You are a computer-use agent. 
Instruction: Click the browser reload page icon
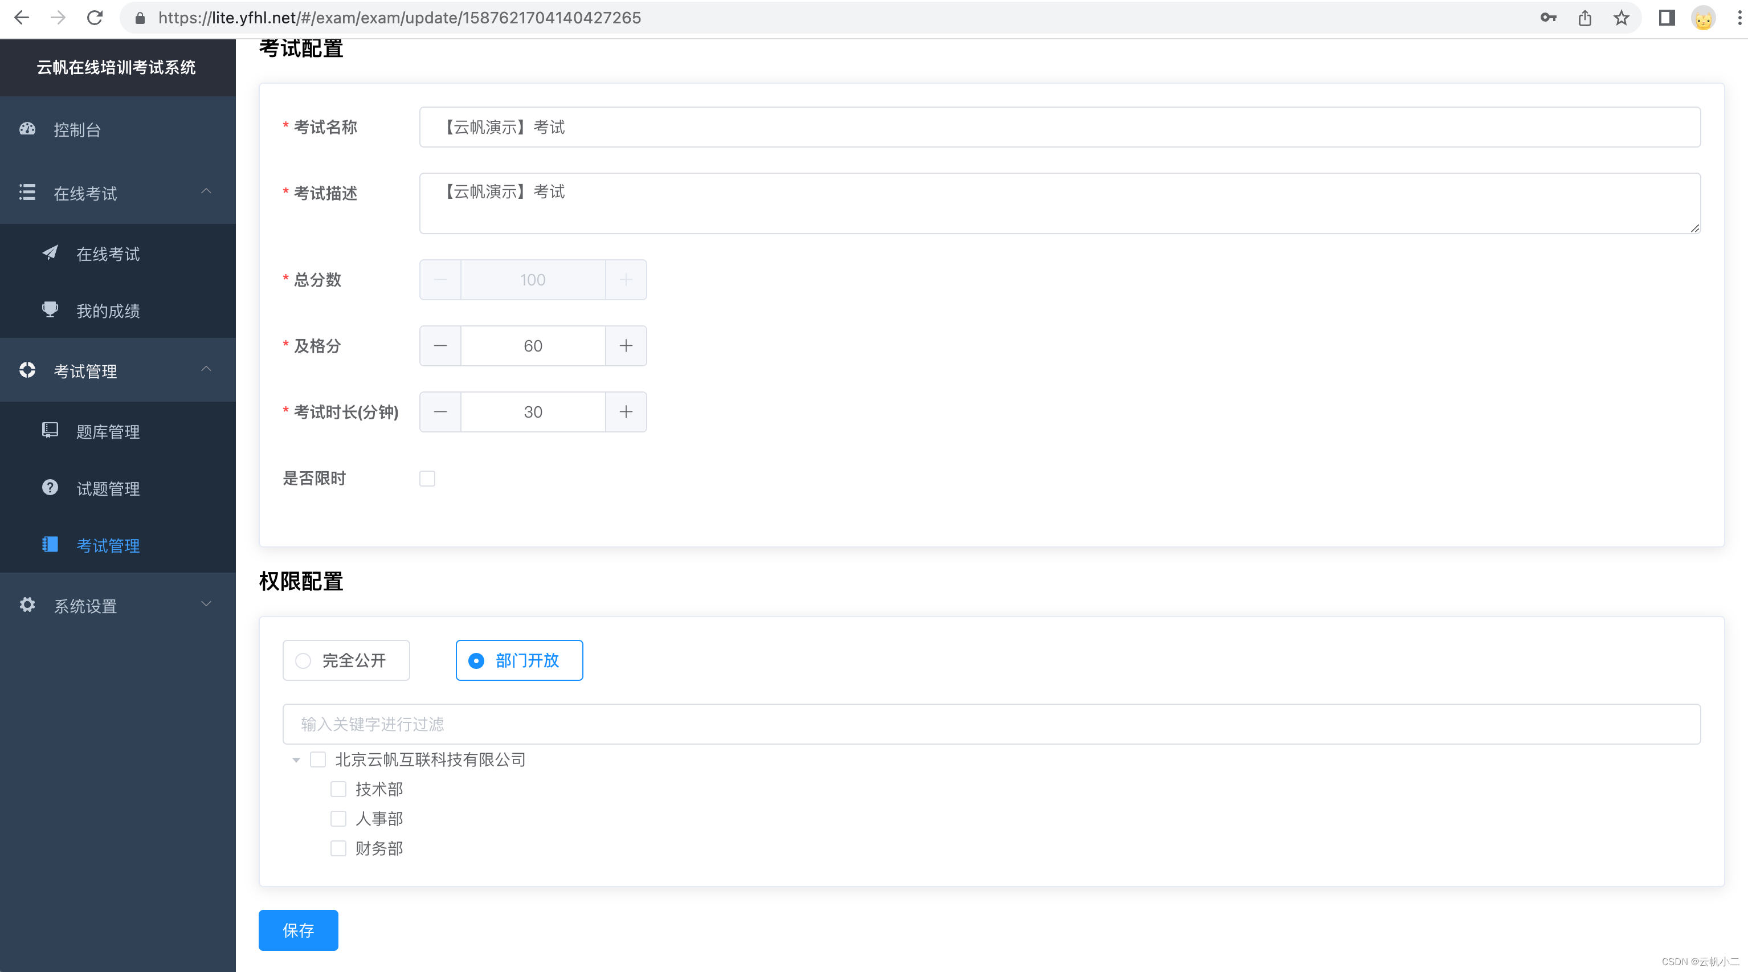click(x=95, y=18)
